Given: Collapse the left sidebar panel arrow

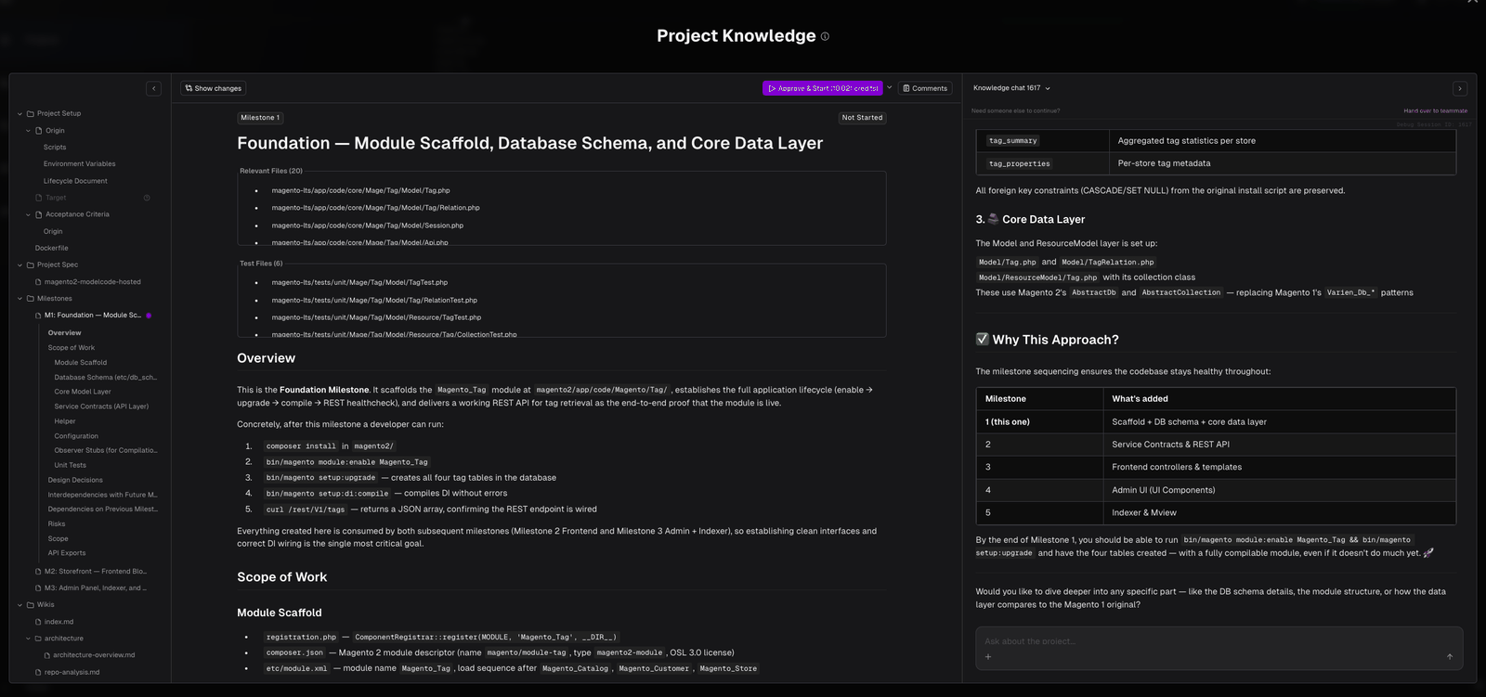Looking at the screenshot, I should tap(154, 89).
